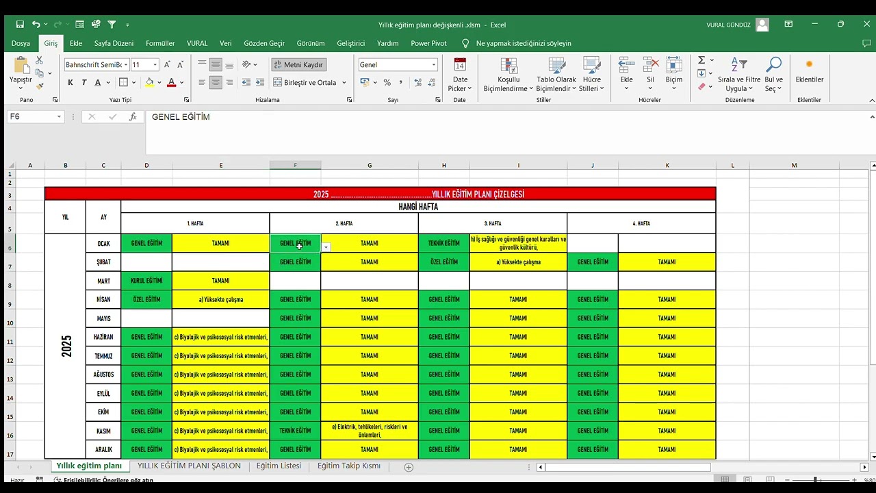This screenshot has height=493, width=876.
Task: Decrease the indent level
Action: 246,82
